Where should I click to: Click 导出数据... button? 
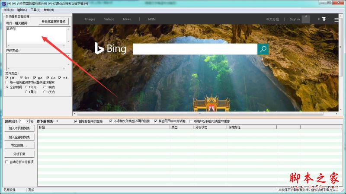(x=19, y=146)
